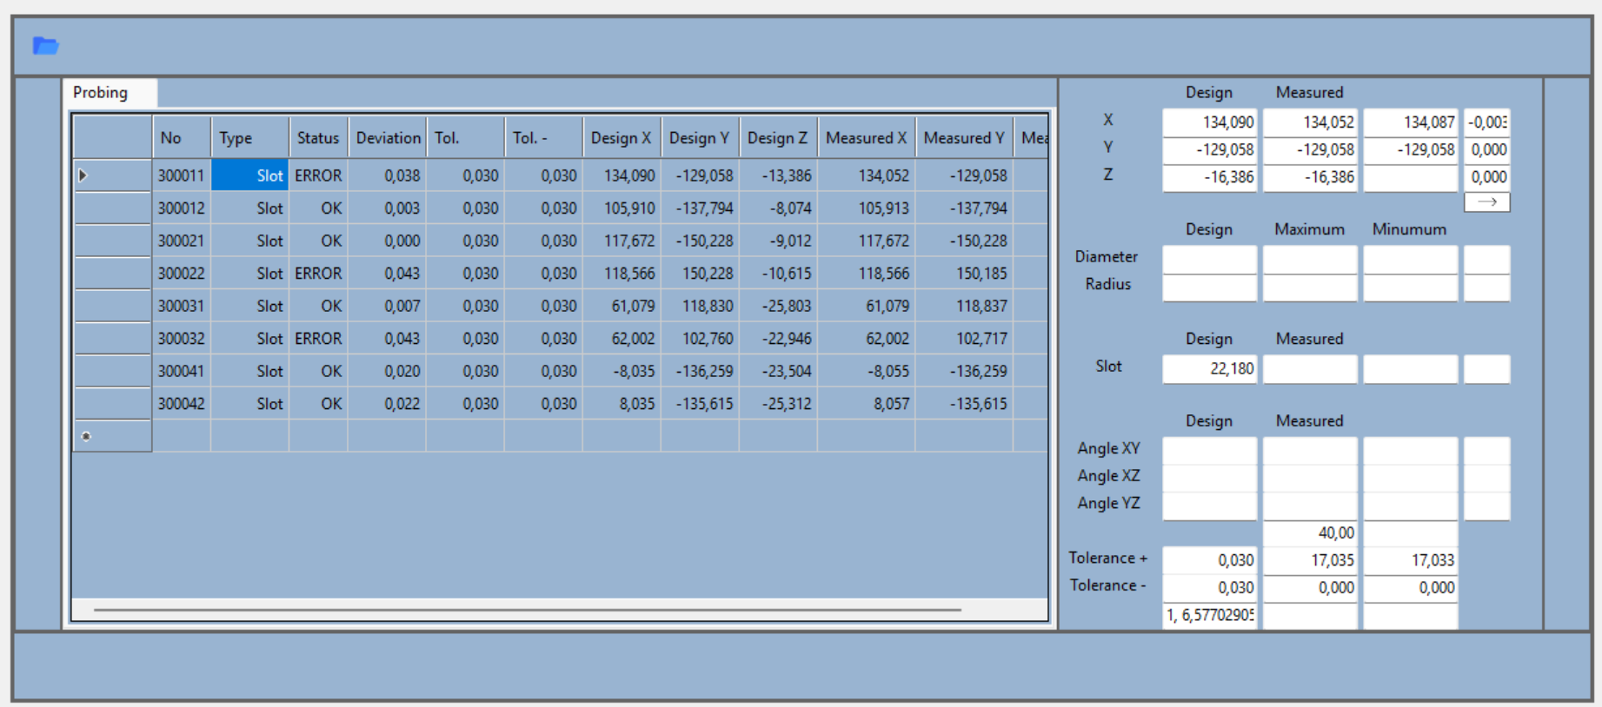Click the blue open folder icon
1602x707 pixels.
click(45, 46)
